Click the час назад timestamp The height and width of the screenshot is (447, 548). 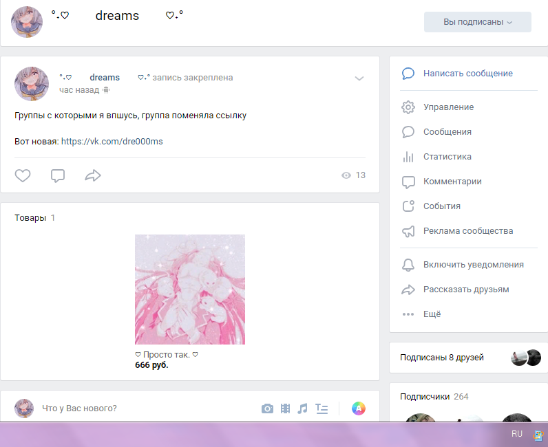(x=79, y=90)
